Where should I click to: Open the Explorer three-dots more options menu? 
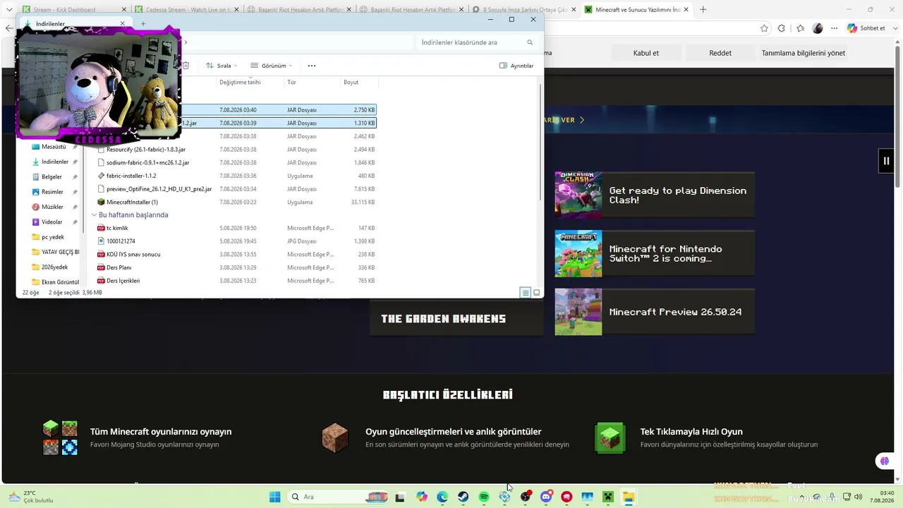pyautogui.click(x=312, y=66)
